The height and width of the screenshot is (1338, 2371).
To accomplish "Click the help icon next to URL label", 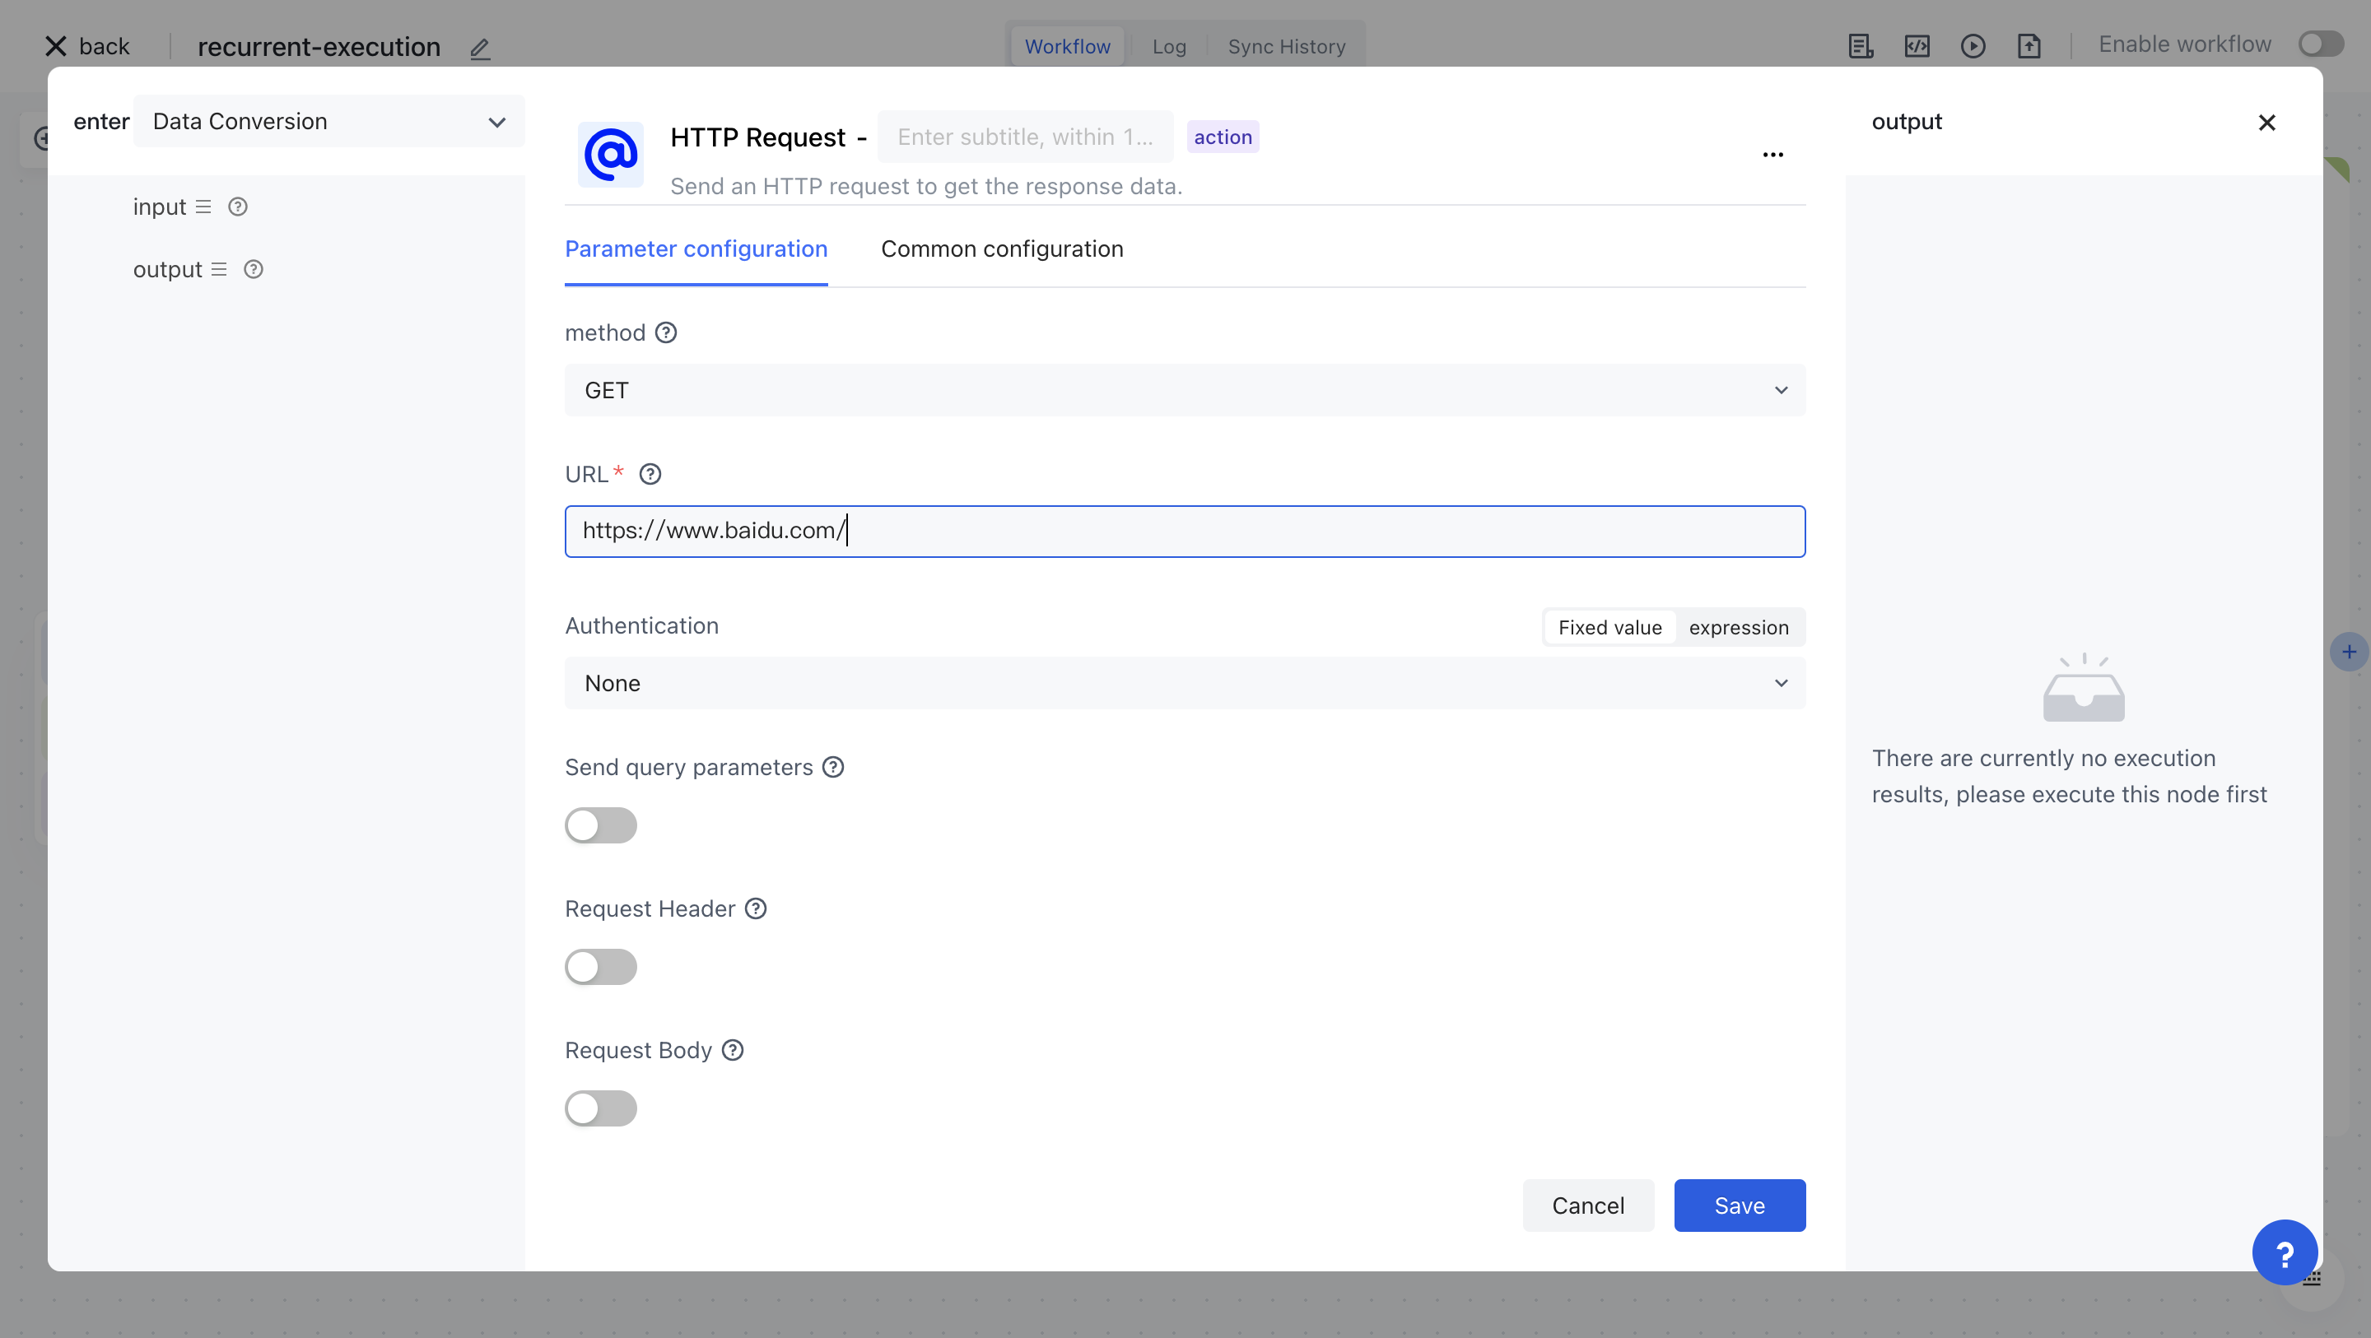I will (x=650, y=474).
